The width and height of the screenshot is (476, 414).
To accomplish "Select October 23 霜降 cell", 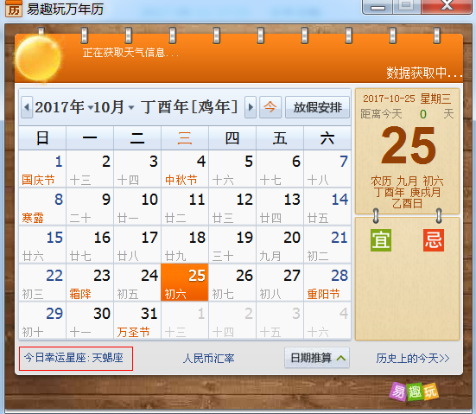I will click(90, 283).
